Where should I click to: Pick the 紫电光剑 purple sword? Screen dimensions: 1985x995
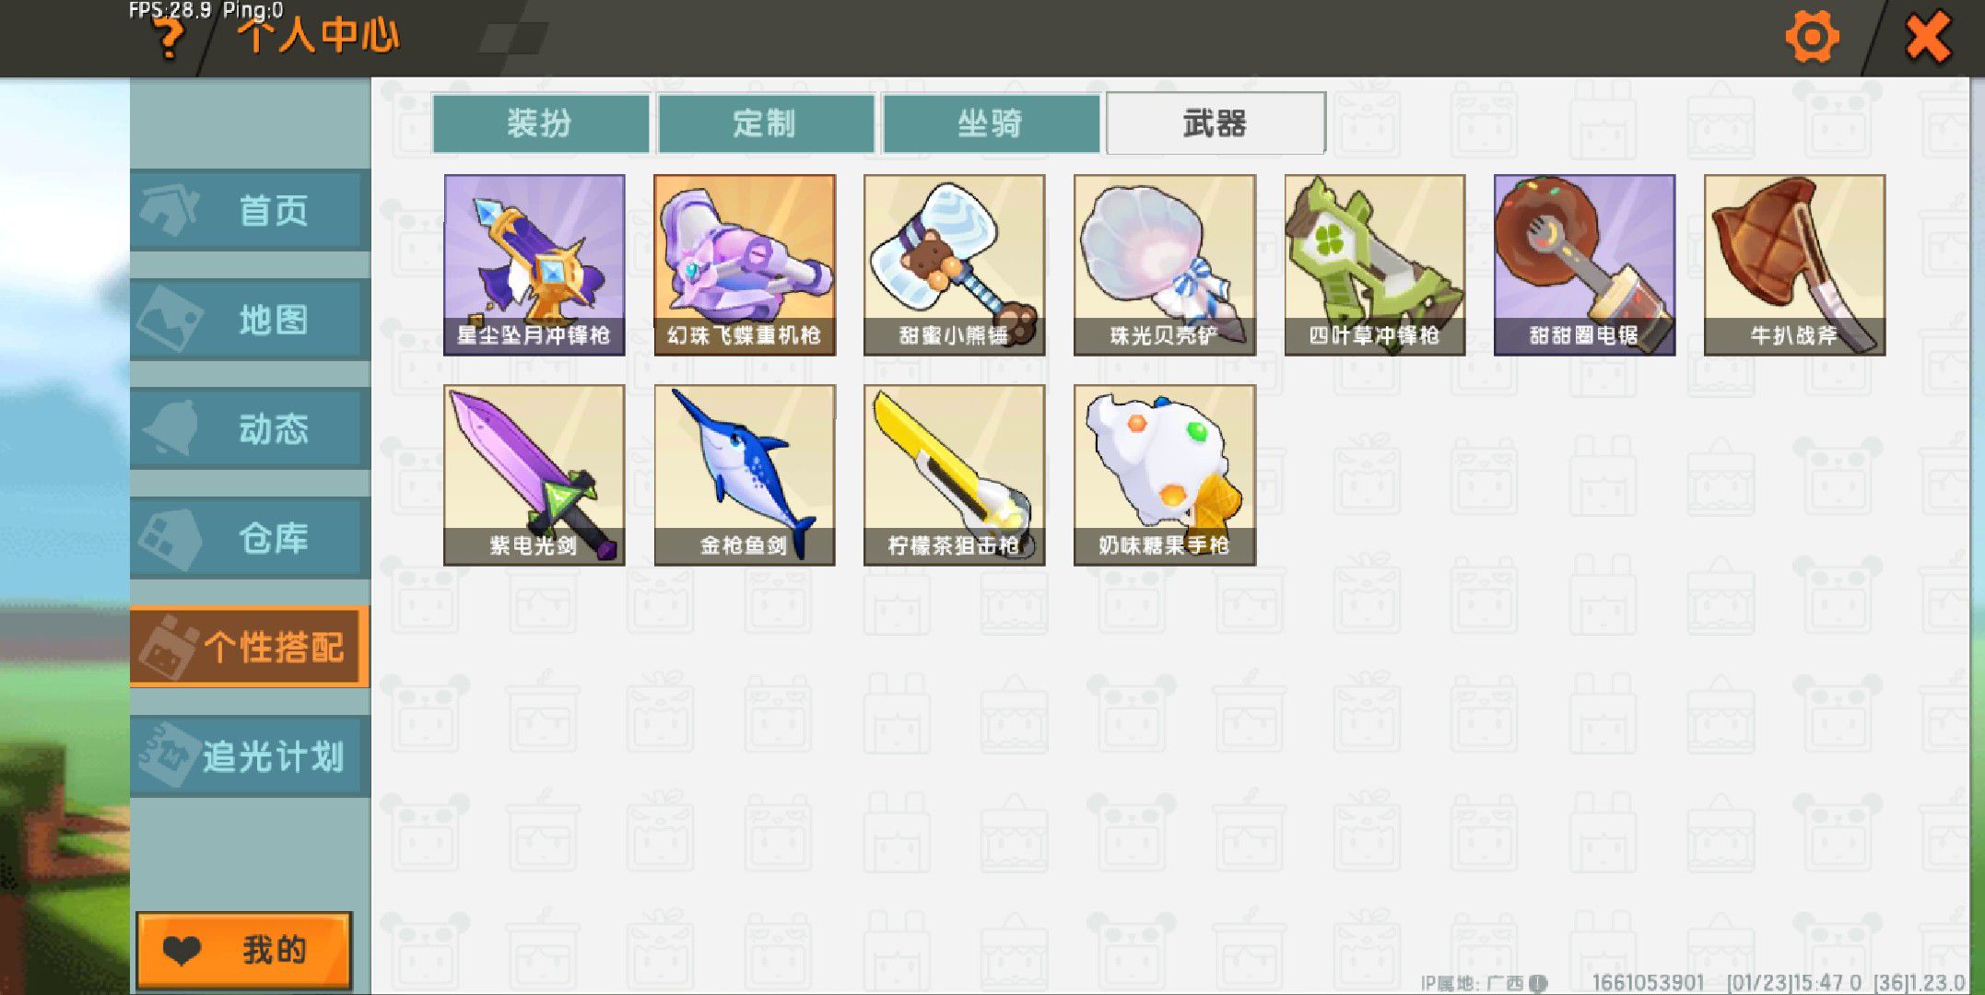point(534,475)
